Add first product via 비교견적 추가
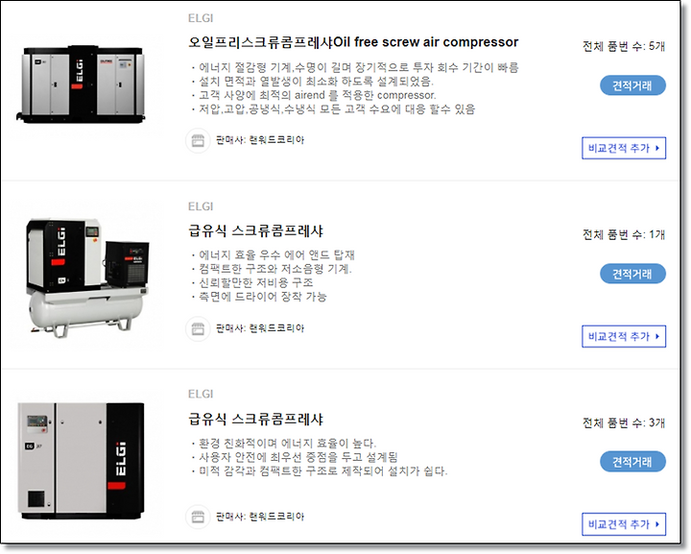 [x=624, y=148]
